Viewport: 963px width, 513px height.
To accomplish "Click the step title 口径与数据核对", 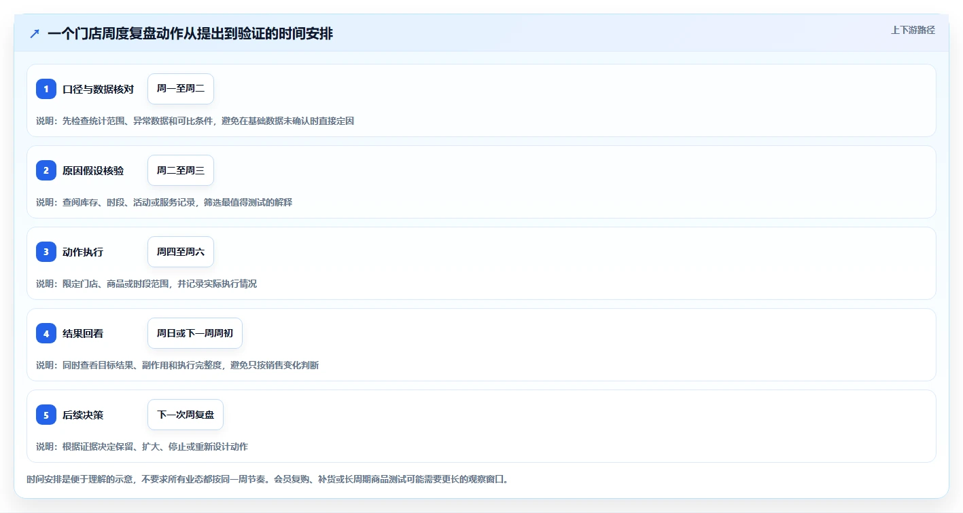I will [x=98, y=89].
